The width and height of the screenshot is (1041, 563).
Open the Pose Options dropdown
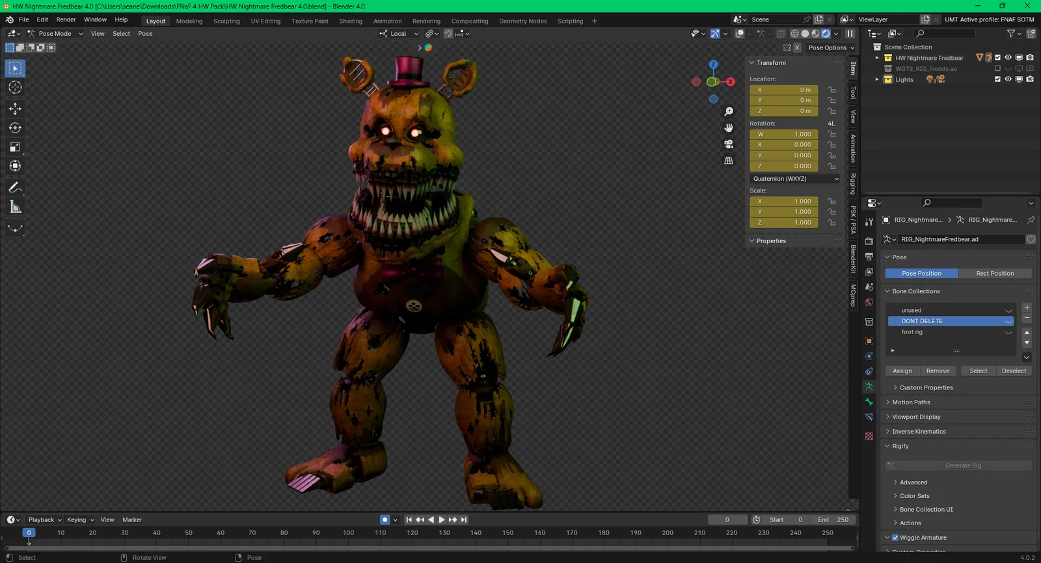click(x=831, y=47)
